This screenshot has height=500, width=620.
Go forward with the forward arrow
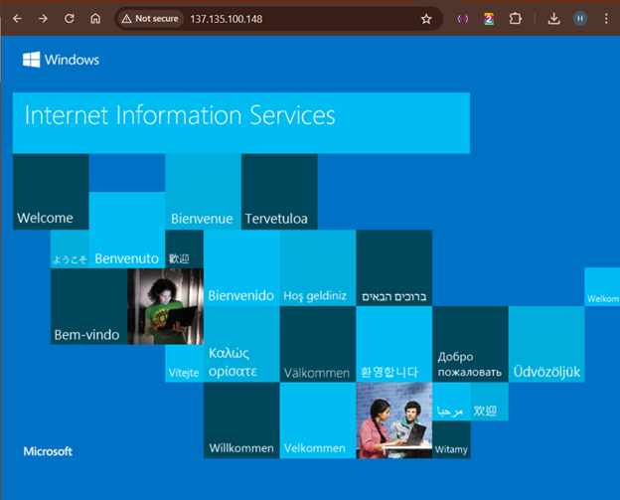[x=43, y=19]
